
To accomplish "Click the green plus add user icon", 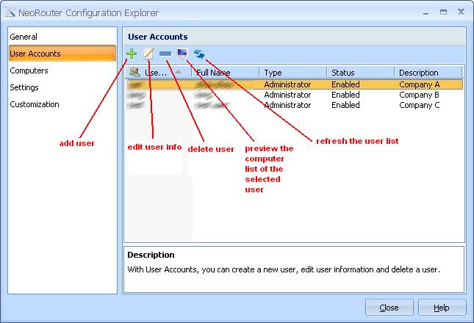I will 132,54.
